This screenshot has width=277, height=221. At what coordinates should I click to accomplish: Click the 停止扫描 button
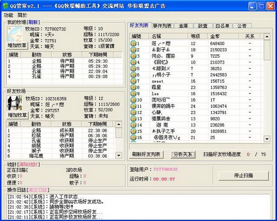244,175
